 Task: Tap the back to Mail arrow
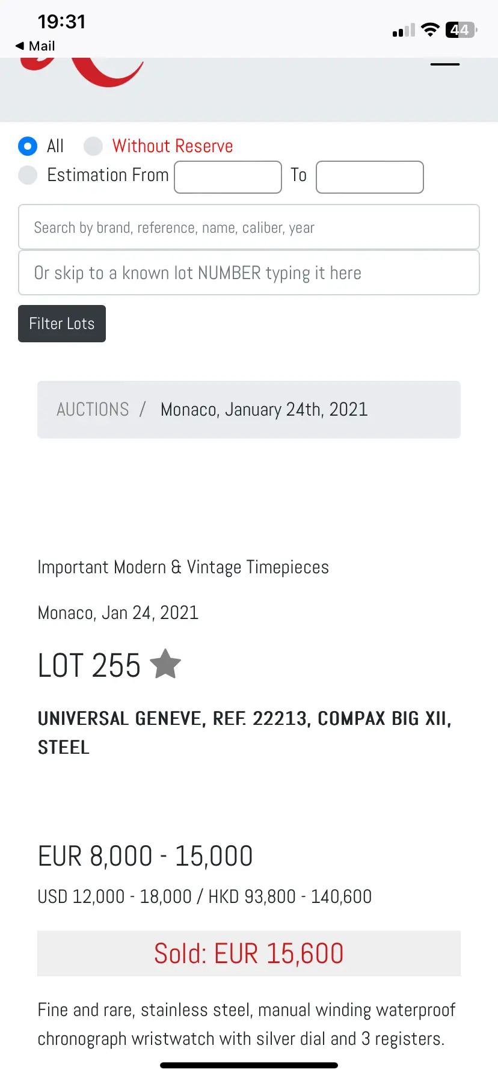coord(34,46)
